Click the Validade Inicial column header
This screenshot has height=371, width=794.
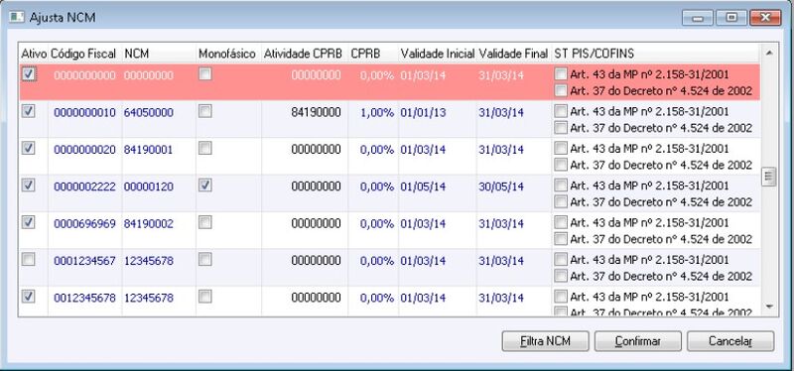click(x=438, y=54)
